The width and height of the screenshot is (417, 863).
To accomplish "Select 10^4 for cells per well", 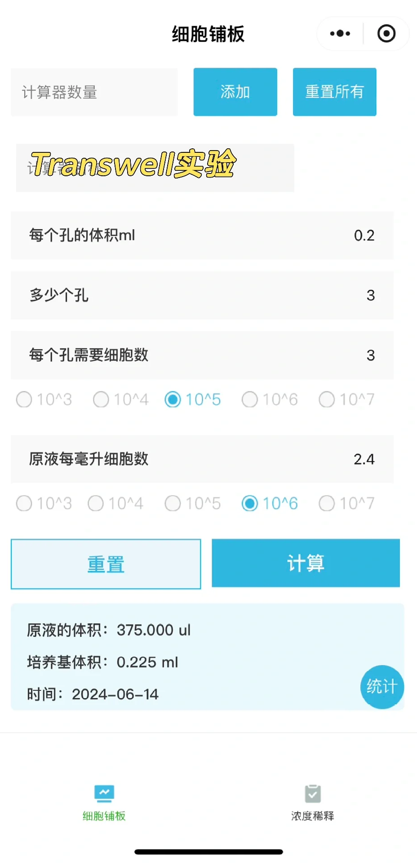I will click(x=121, y=399).
